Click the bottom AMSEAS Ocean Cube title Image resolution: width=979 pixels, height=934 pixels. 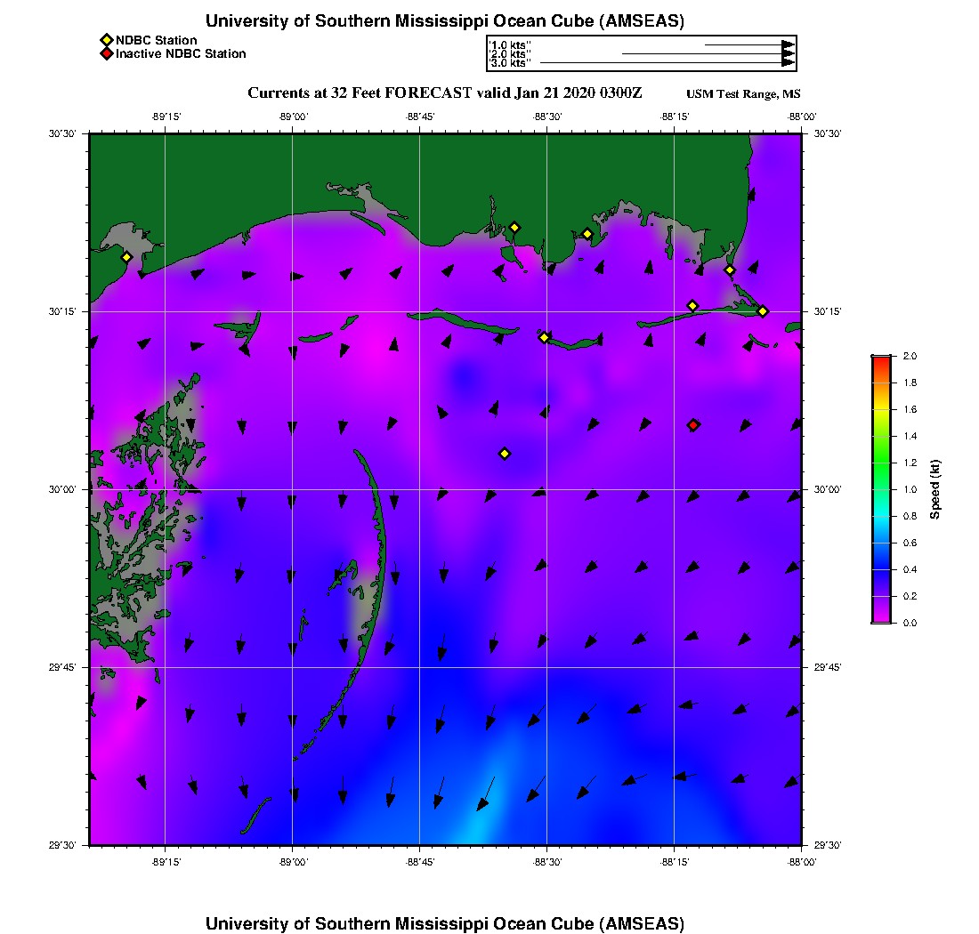tap(444, 923)
